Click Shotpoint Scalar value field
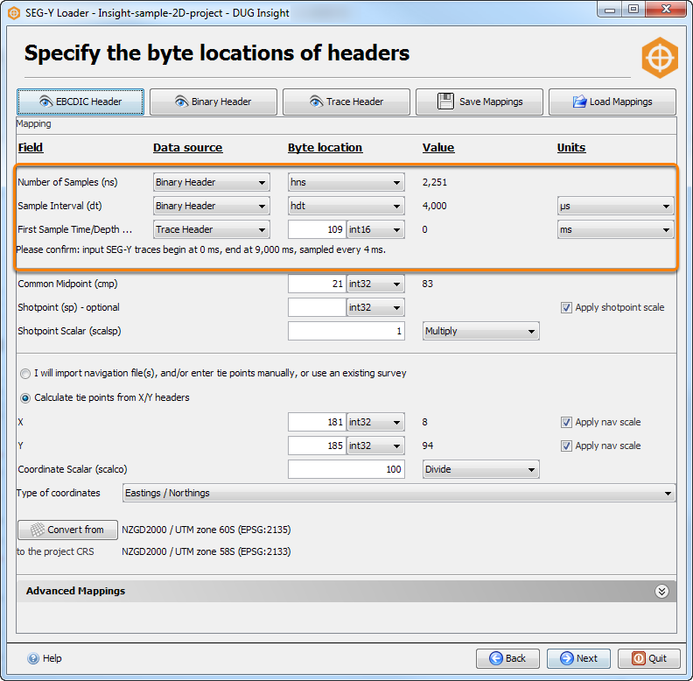Viewport: 693px width, 681px height. click(x=346, y=331)
